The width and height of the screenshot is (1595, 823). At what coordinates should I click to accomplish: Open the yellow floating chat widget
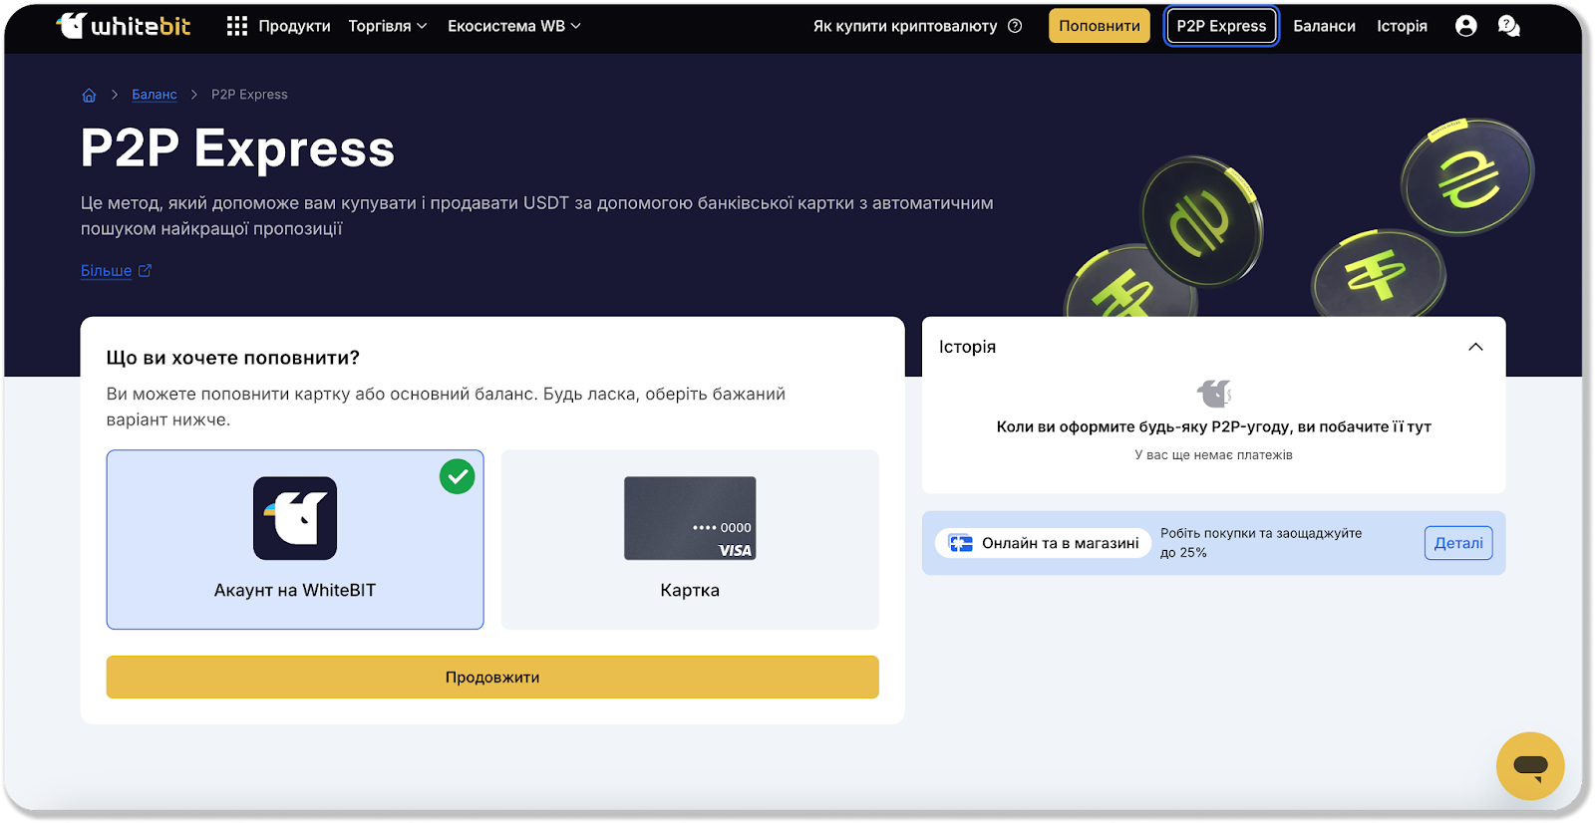(1529, 765)
